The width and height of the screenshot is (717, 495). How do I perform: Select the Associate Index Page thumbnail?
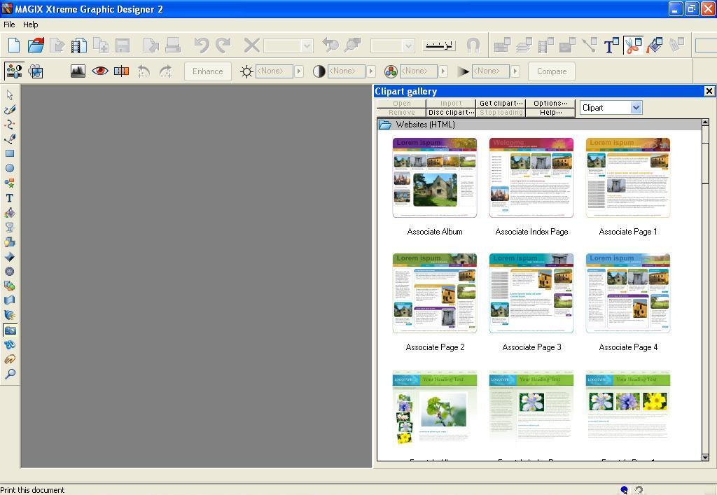531,177
